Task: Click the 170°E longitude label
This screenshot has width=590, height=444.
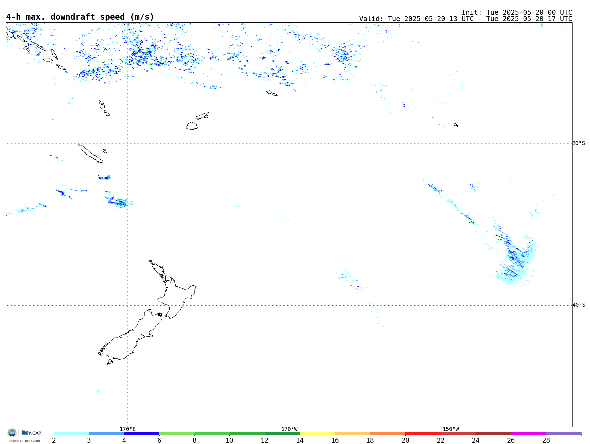Action: tap(128, 429)
